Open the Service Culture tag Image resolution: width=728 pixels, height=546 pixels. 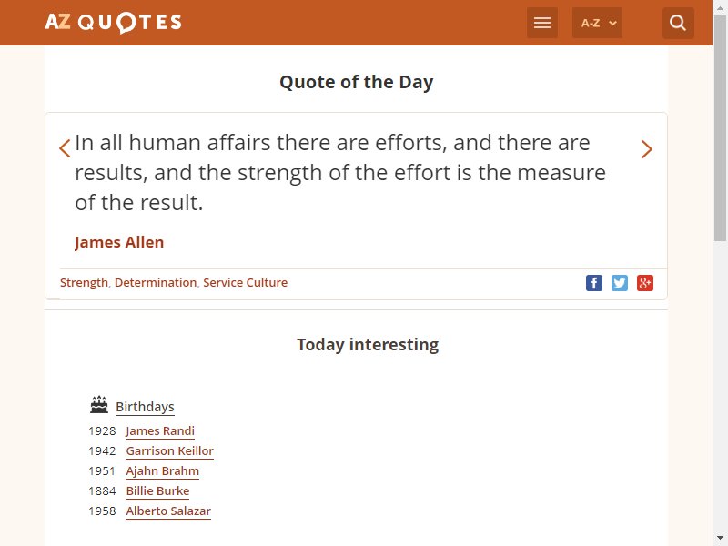245,283
